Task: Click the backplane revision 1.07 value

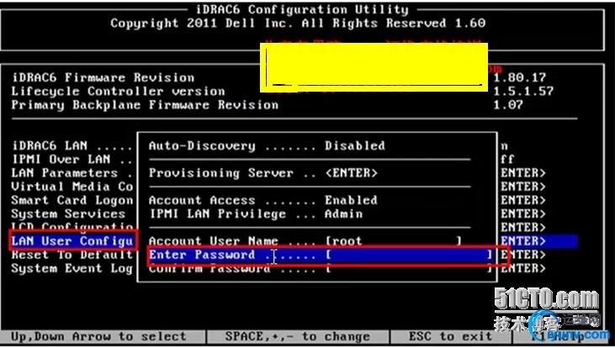Action: 508,105
